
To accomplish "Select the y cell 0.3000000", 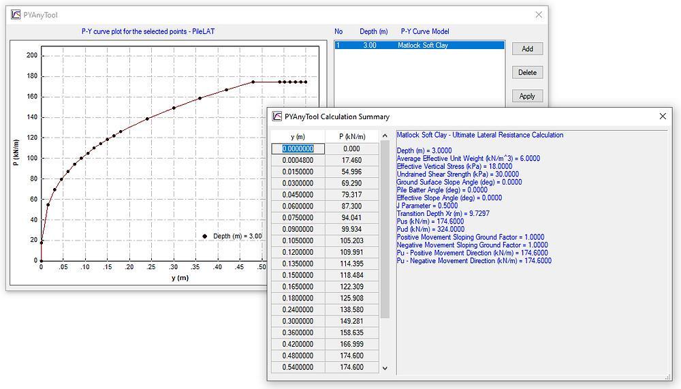I will tap(298, 321).
